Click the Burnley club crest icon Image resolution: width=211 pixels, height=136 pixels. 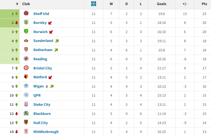(x=26, y=23)
